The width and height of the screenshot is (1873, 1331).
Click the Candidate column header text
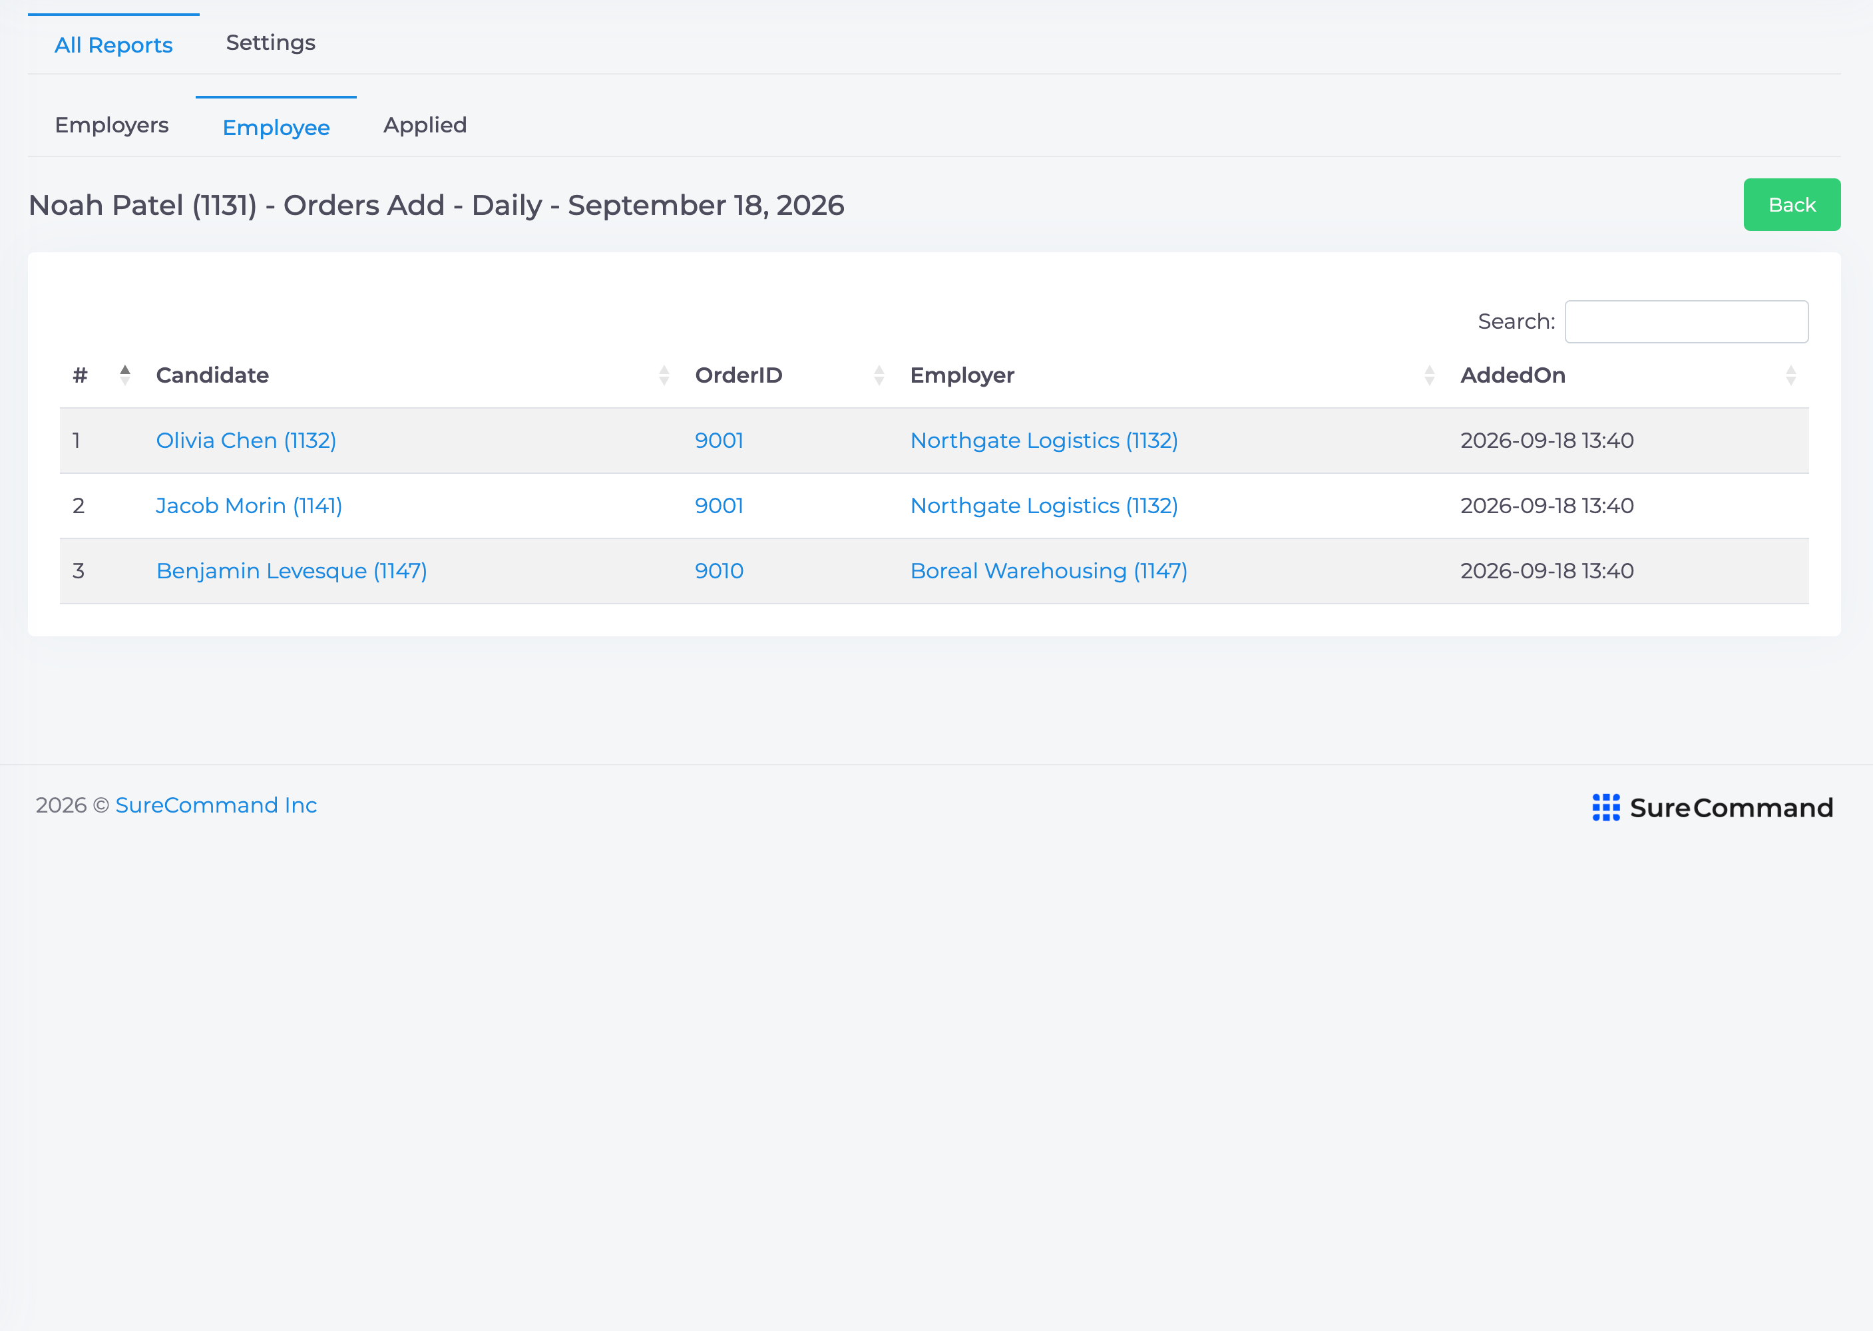click(x=212, y=375)
